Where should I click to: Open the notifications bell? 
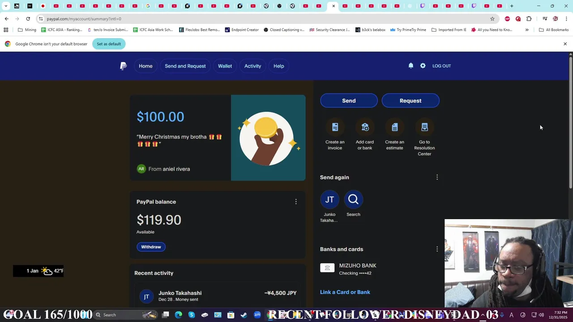411,66
